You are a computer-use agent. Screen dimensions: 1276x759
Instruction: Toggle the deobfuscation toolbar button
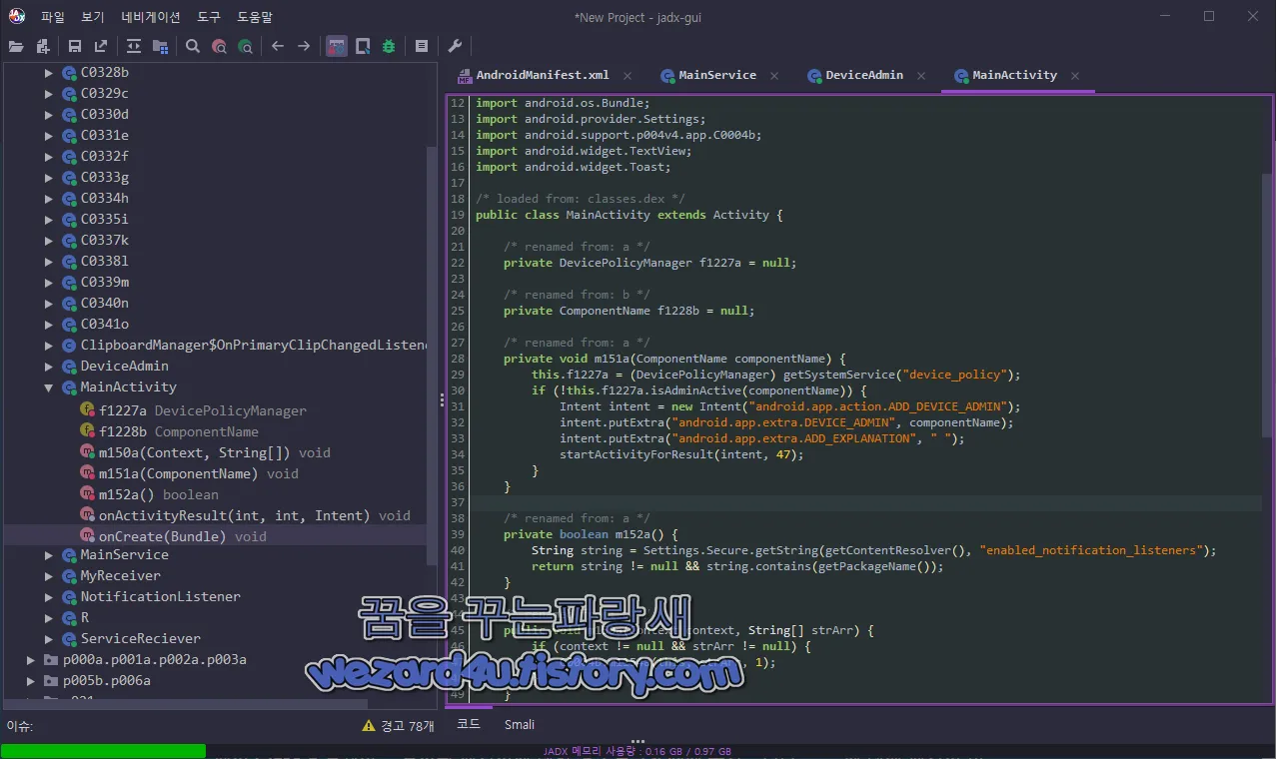(x=337, y=46)
